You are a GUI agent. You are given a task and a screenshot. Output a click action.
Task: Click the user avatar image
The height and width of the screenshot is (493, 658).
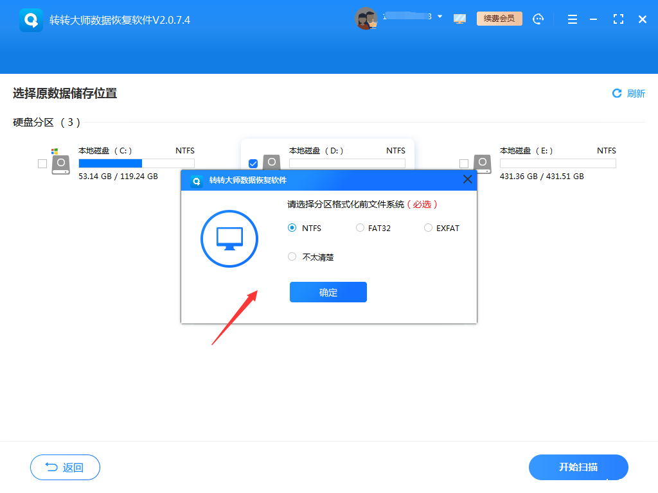point(367,18)
